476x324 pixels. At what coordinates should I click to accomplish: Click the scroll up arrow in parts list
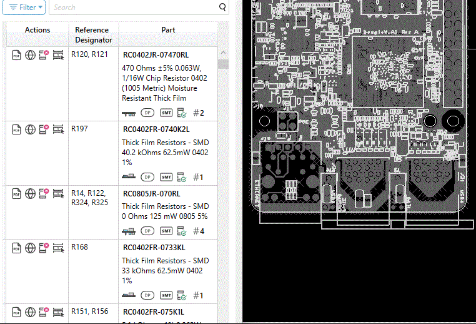click(x=223, y=52)
